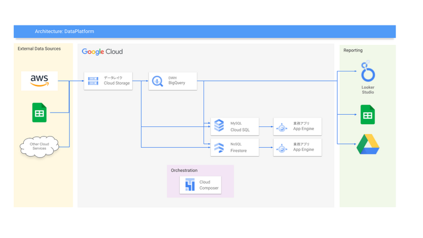Select the Orchestration label

pyautogui.click(x=184, y=170)
